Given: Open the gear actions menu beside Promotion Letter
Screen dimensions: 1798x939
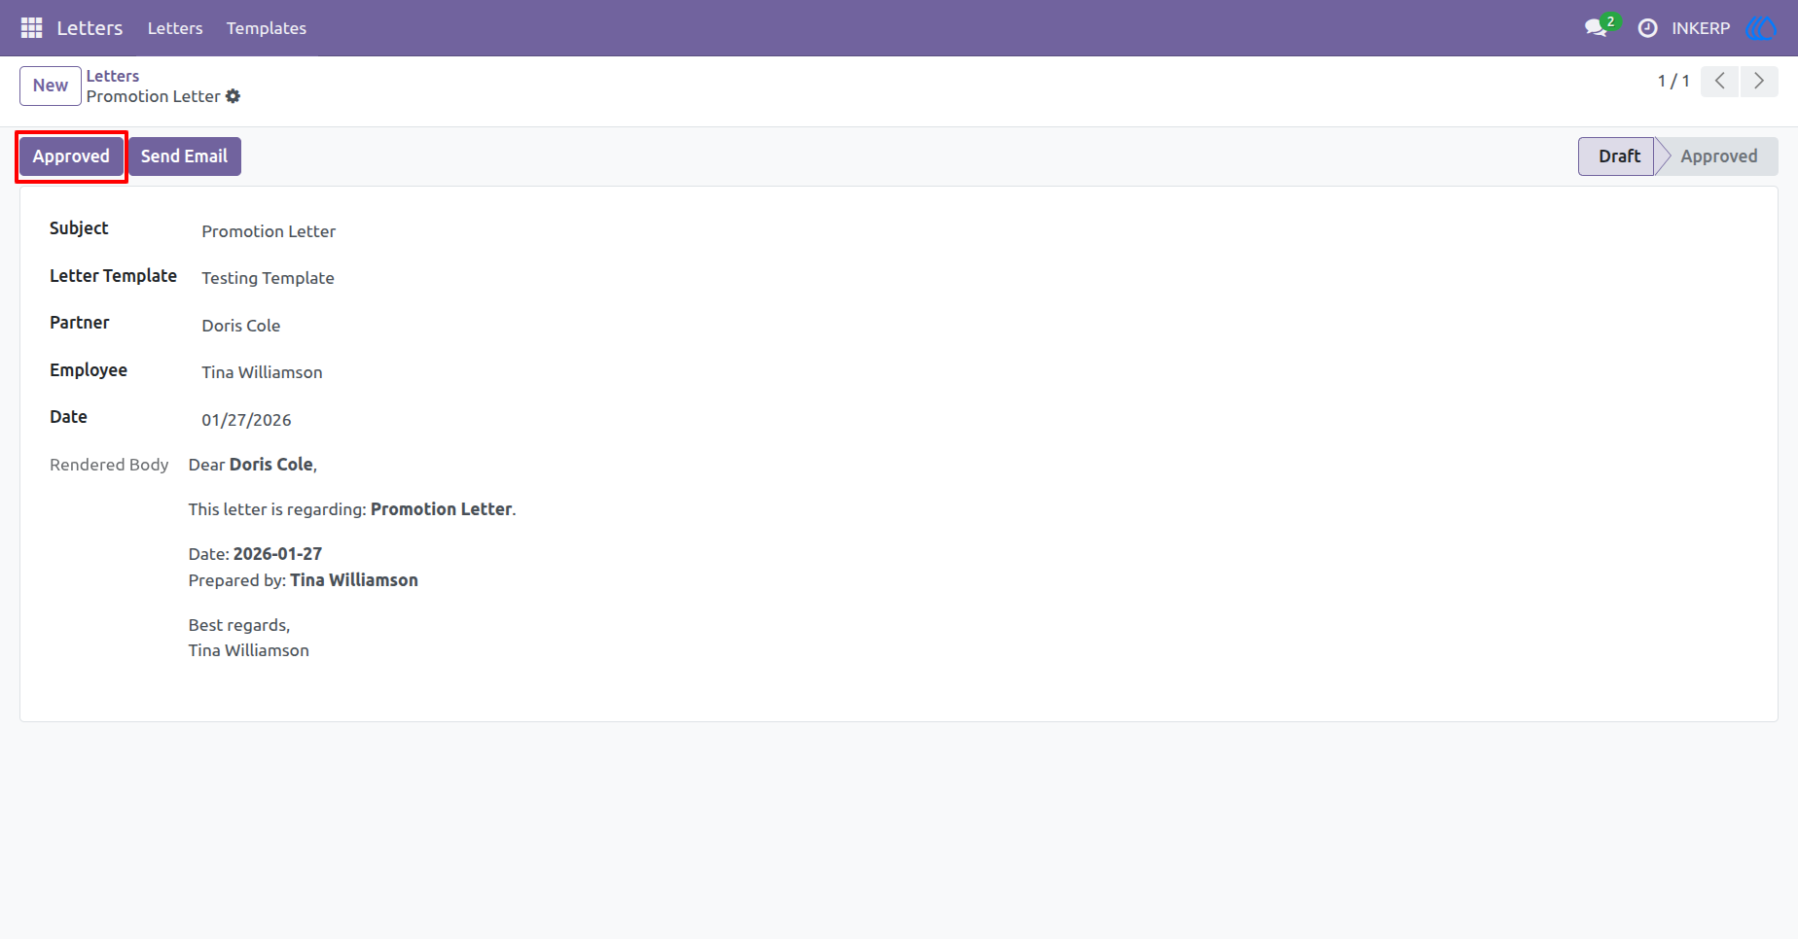Looking at the screenshot, I should click(x=233, y=96).
